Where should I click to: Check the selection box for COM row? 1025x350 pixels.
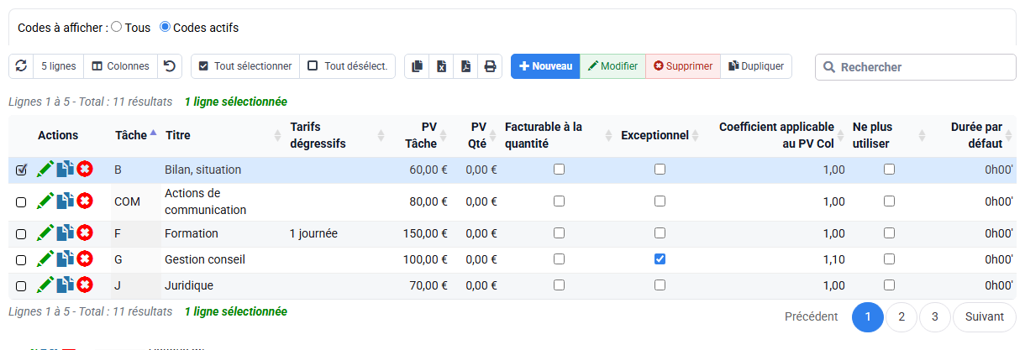click(21, 201)
